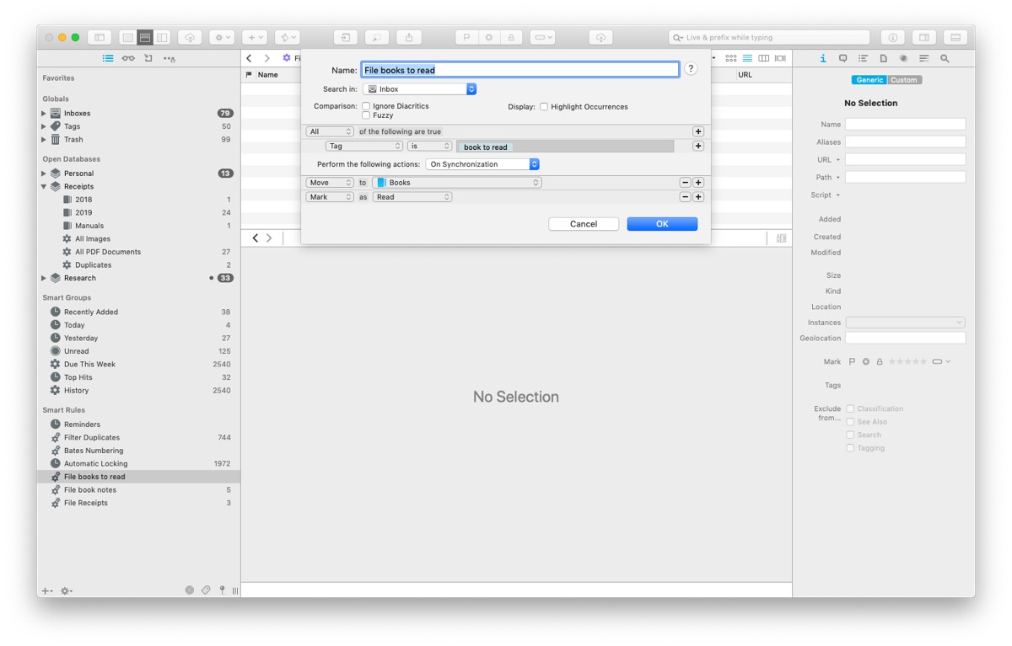This screenshot has height=646, width=1012.
Task: Open the Mark action dropdown
Action: [330, 197]
